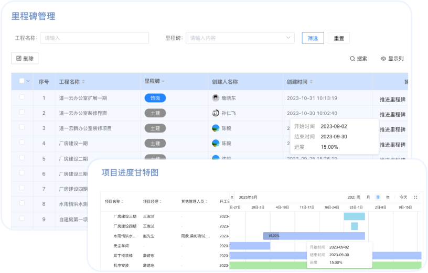
Task: Click sort icon next to 项目经理
Action: [x=160, y=201]
